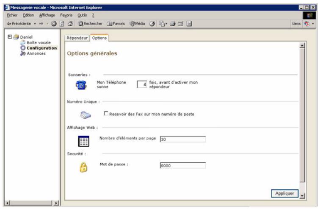Click the Nombre d'éléments par page field
This screenshot has height=209, width=320.
pos(183,139)
